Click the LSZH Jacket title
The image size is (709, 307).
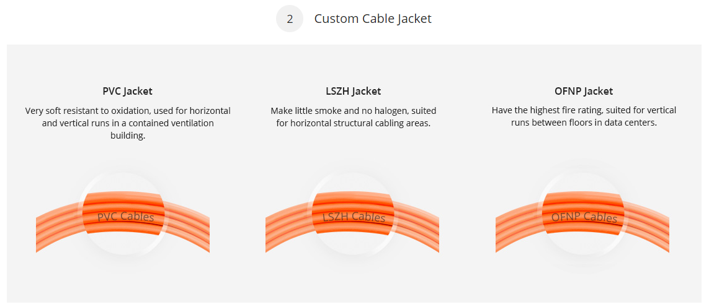[353, 91]
